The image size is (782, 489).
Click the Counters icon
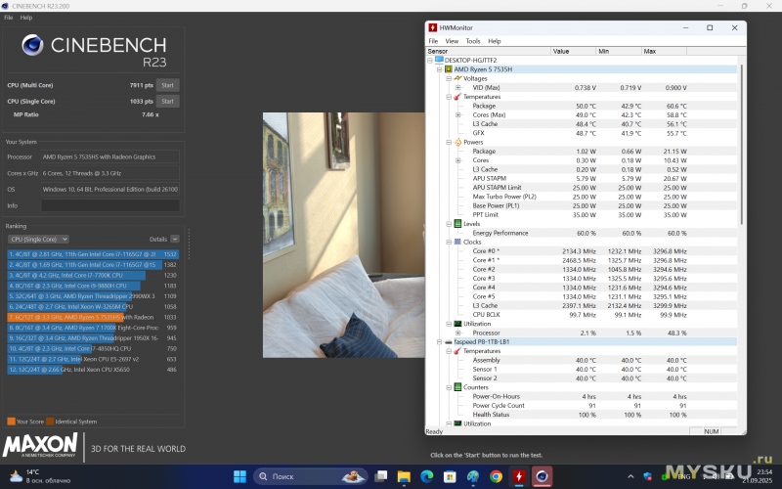457,387
